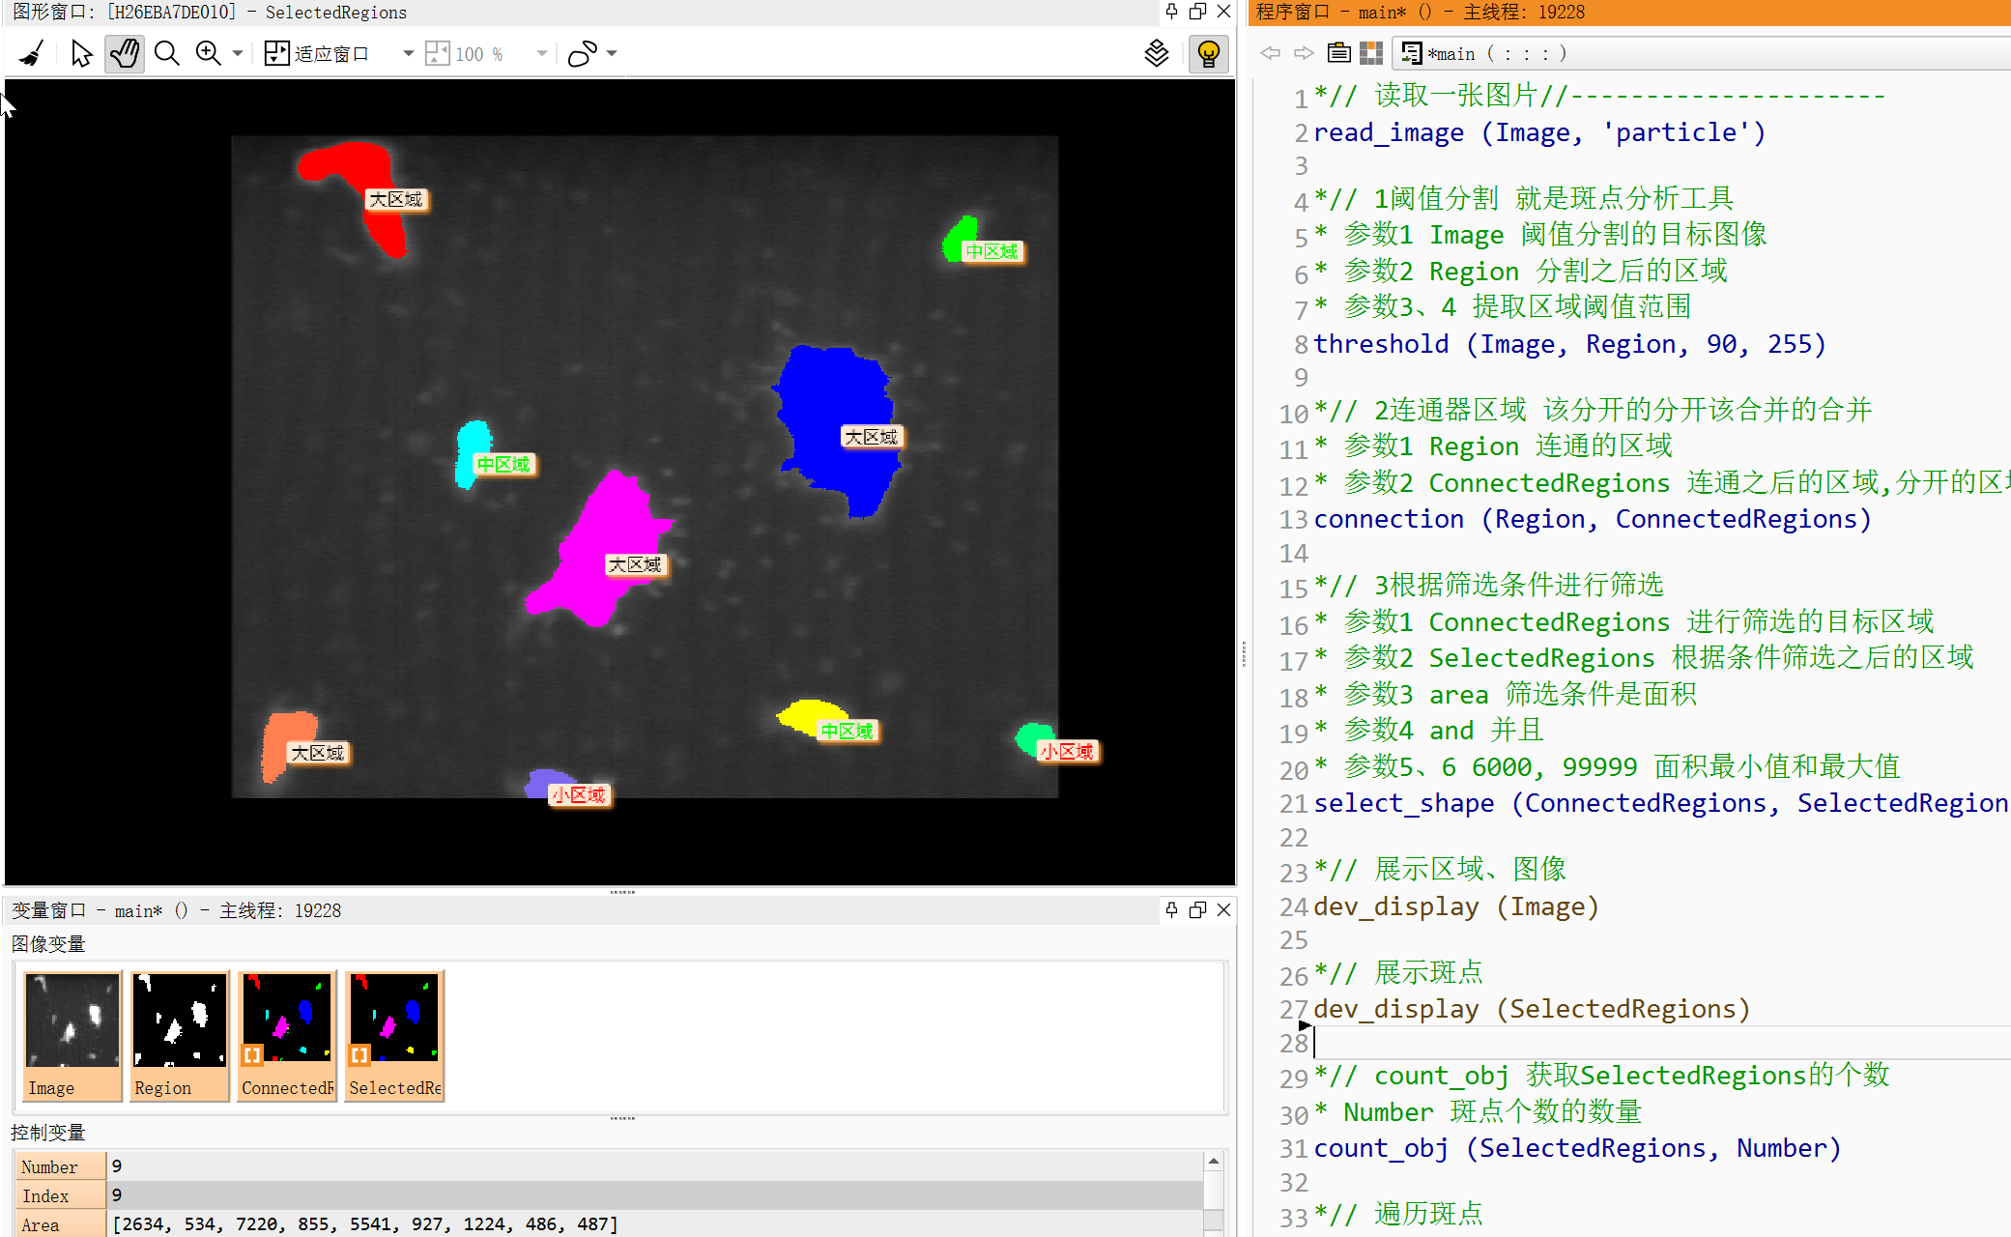This screenshot has height=1237, width=2011.
Task: Select the Area control variable row
Action: [58, 1224]
